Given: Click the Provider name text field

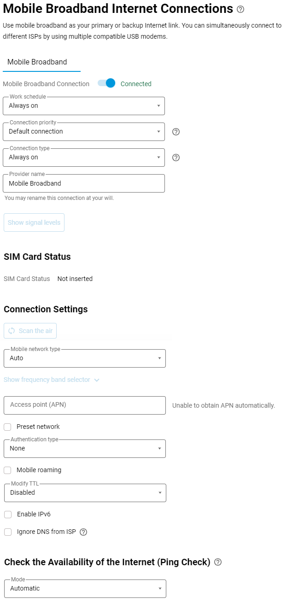Looking at the screenshot, I should (x=84, y=183).
